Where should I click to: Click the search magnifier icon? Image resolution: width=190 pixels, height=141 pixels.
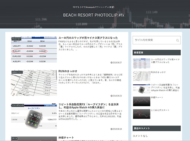(x=177, y=40)
